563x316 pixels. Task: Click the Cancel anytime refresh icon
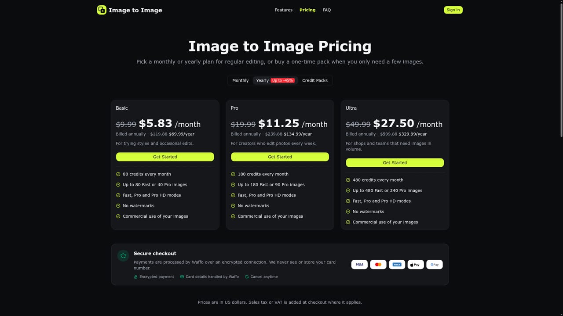coord(247,277)
